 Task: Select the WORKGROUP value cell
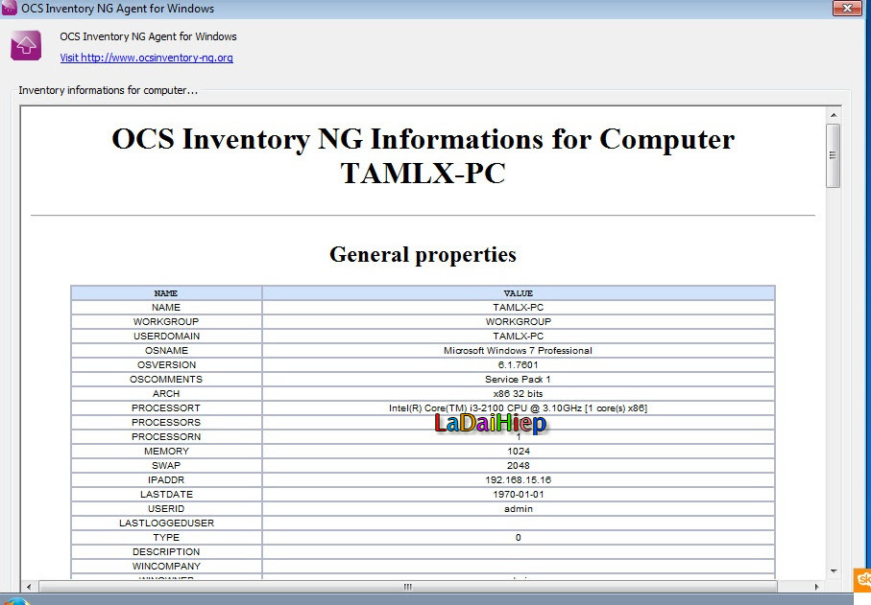tap(519, 321)
